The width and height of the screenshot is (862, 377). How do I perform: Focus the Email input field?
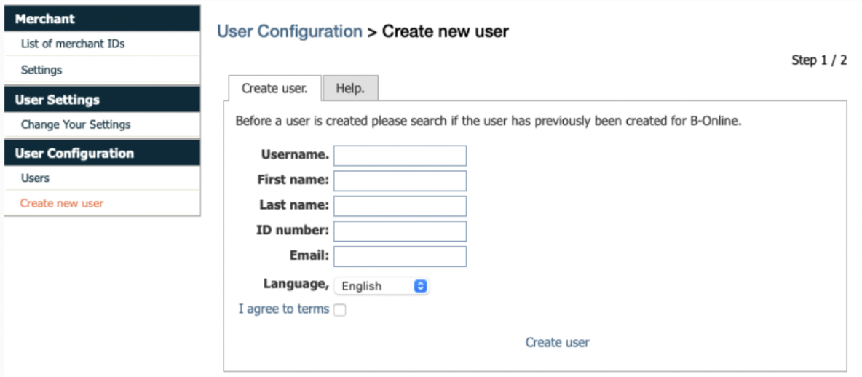click(x=400, y=257)
